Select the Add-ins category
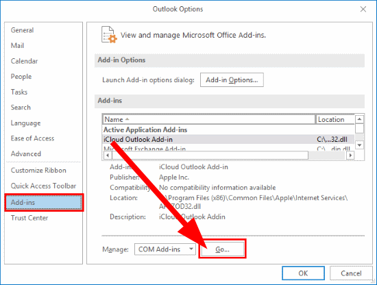 coord(44,202)
